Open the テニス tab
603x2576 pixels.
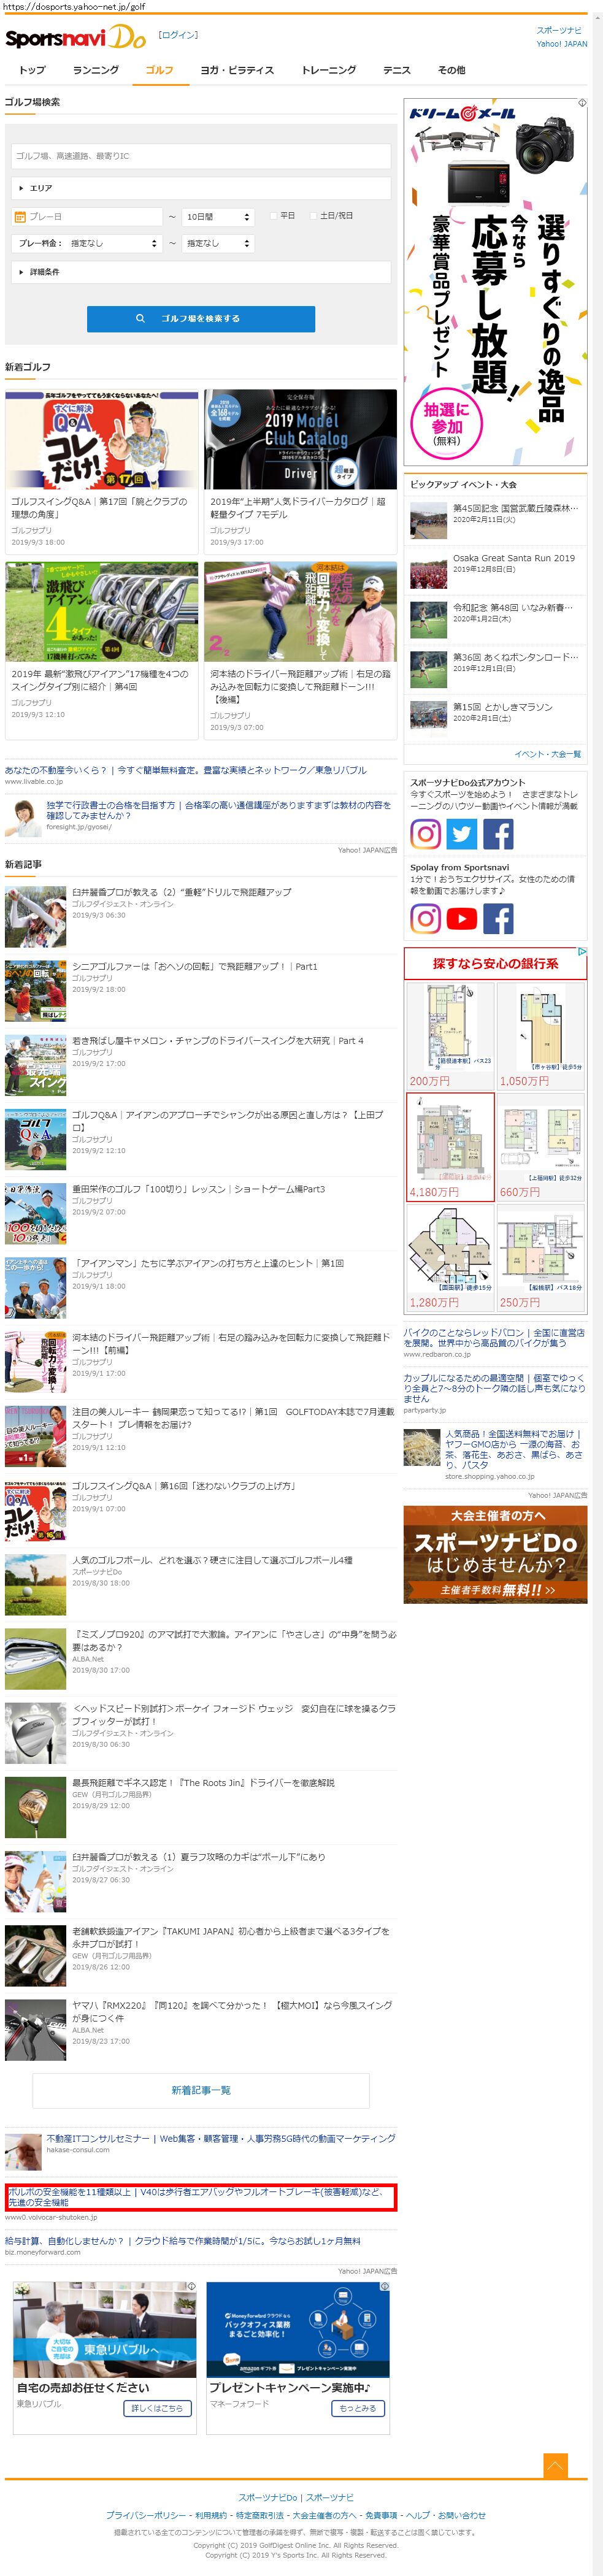(397, 70)
